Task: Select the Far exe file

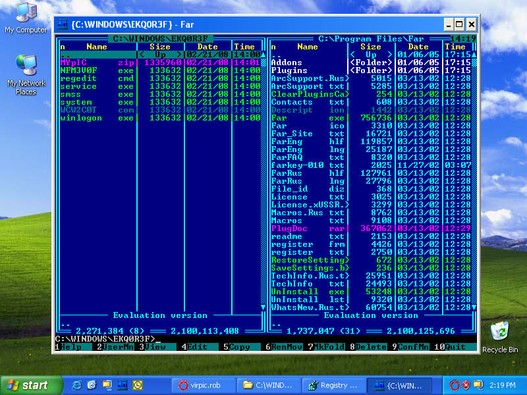Action: [371, 118]
